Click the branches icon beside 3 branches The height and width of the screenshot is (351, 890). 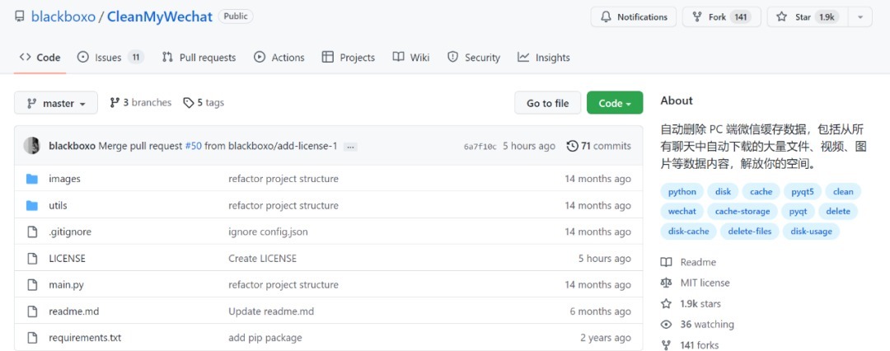115,103
